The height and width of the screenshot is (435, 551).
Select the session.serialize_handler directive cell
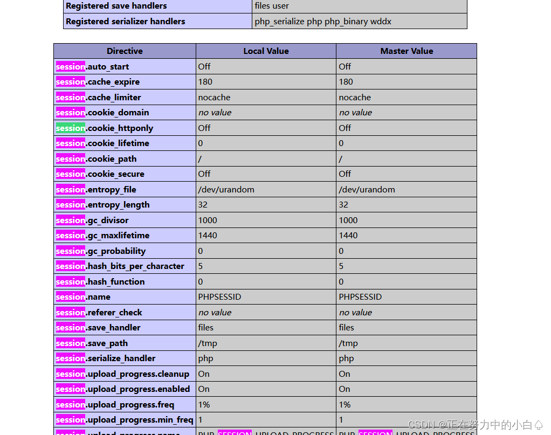point(125,358)
